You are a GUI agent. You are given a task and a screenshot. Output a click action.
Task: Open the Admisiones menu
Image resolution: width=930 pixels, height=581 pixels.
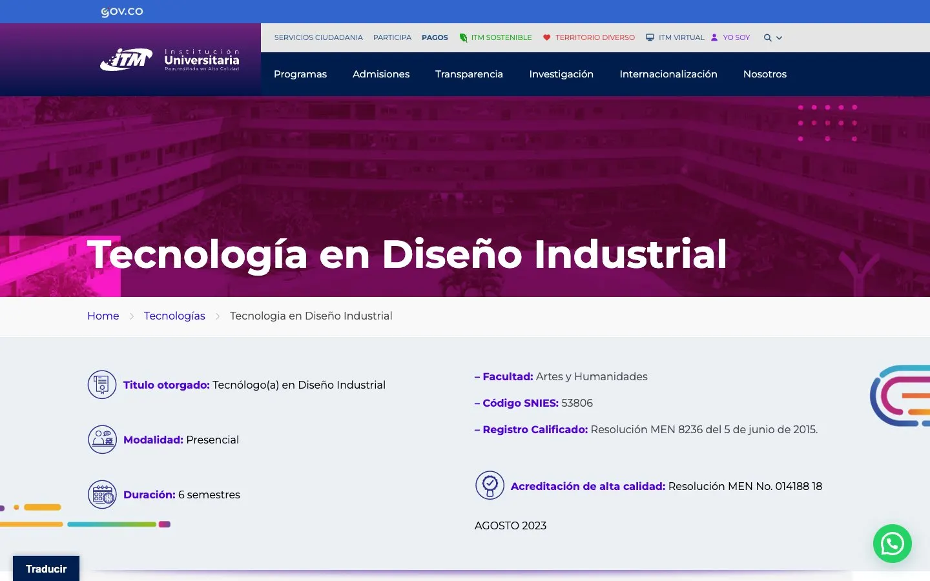[381, 74]
